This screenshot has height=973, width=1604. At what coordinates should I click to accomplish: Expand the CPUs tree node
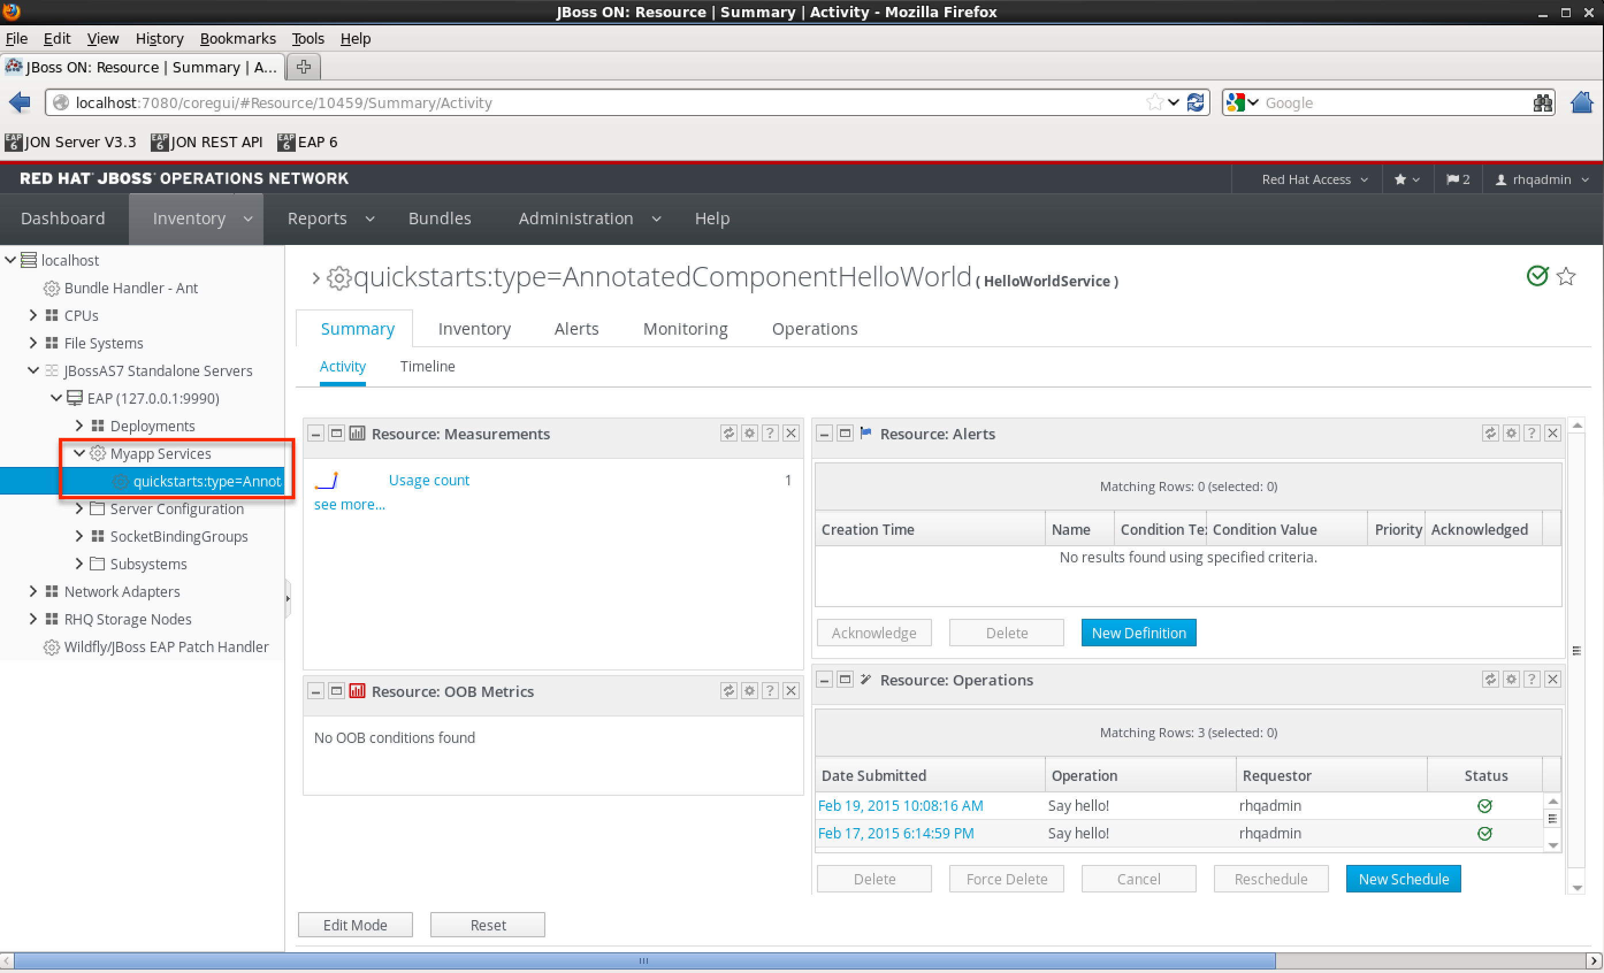point(33,315)
